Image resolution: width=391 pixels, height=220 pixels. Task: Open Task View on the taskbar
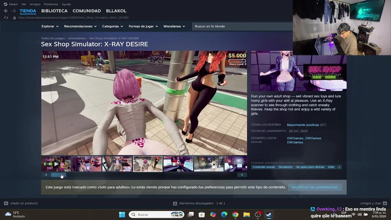coord(191,215)
